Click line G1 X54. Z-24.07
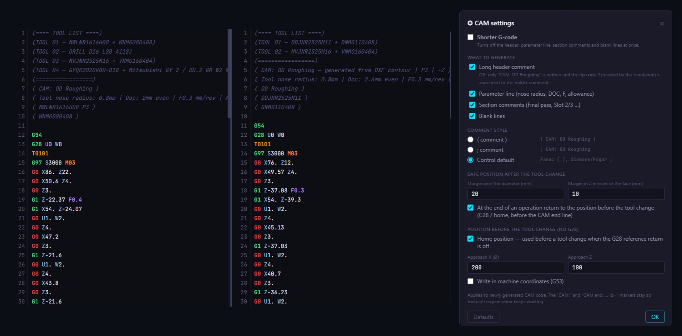 click(57, 209)
